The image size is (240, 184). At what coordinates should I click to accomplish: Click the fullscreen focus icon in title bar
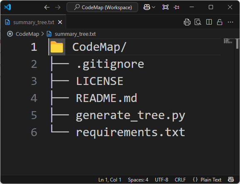[x=166, y=7]
